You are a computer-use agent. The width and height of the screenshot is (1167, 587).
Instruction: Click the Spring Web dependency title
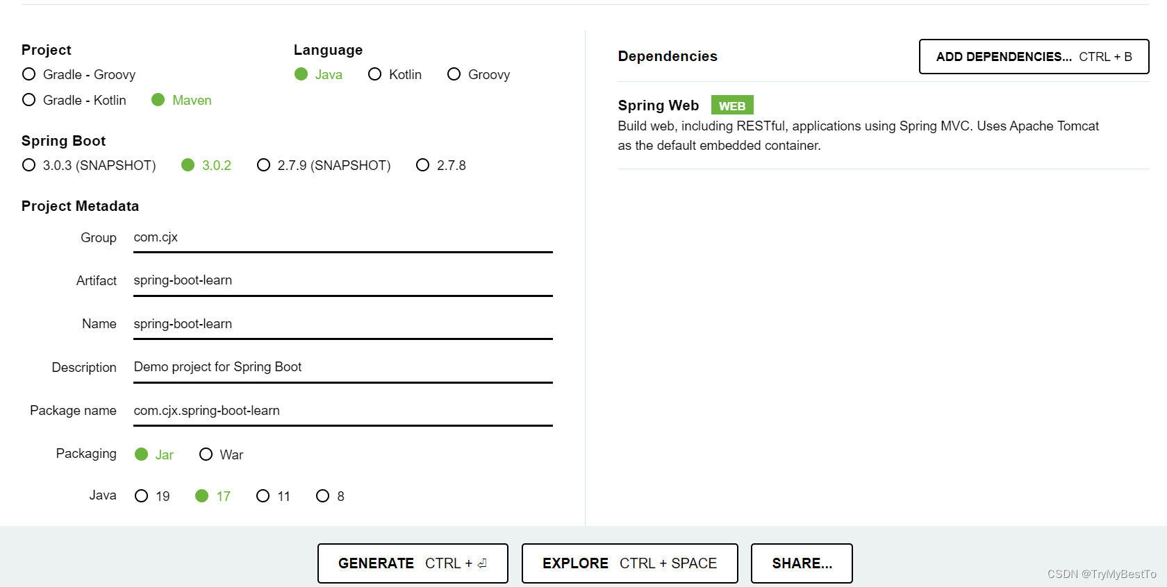point(659,105)
